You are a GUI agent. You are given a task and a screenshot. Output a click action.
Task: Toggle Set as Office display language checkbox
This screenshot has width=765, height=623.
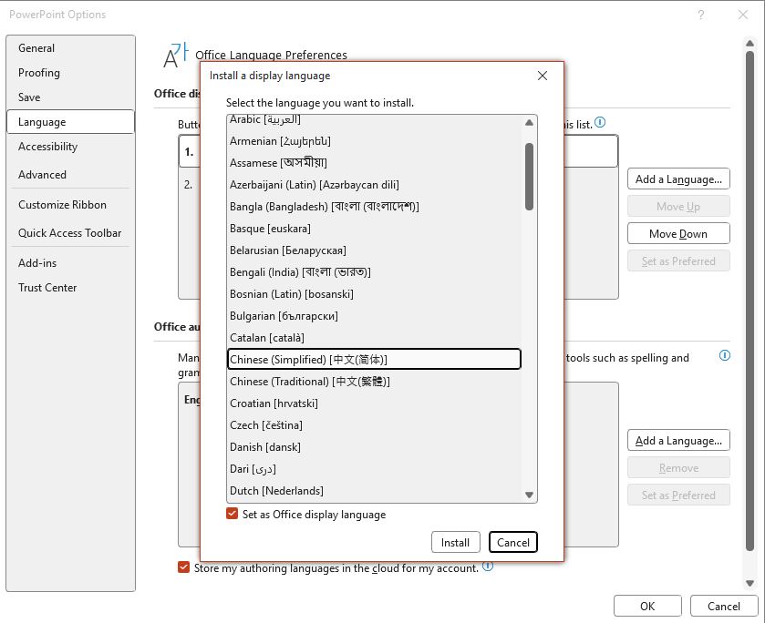233,514
